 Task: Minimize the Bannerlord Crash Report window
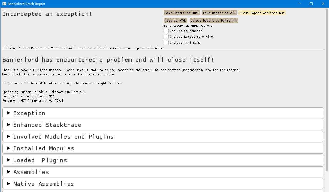coord(300,4)
